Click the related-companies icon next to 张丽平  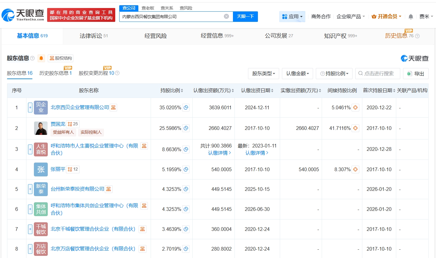point(70,169)
